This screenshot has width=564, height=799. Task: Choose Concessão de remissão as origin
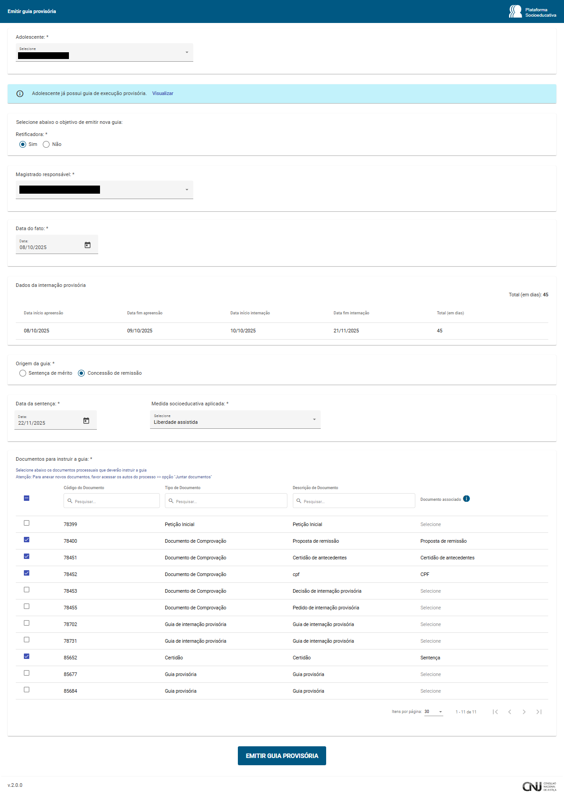click(x=81, y=373)
